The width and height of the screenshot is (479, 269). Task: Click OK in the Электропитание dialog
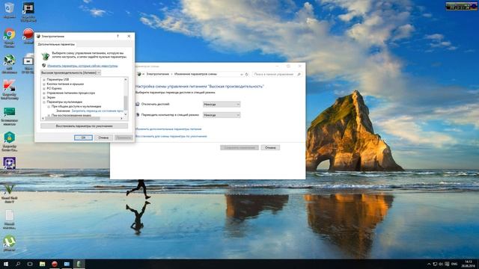tap(83, 137)
